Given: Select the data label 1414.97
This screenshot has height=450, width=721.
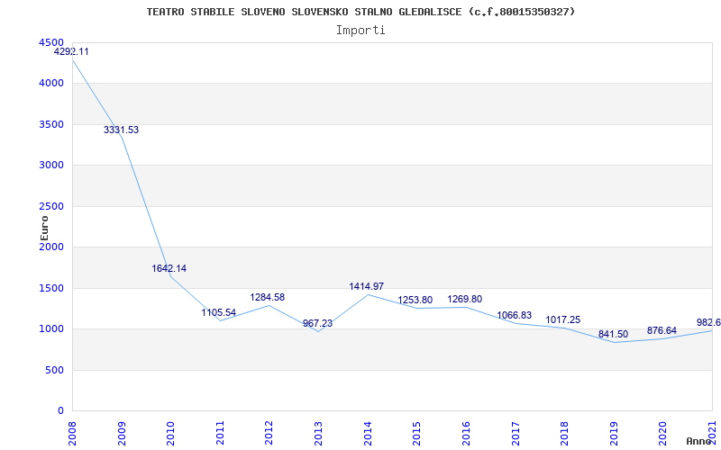Looking at the screenshot, I should click(367, 286).
